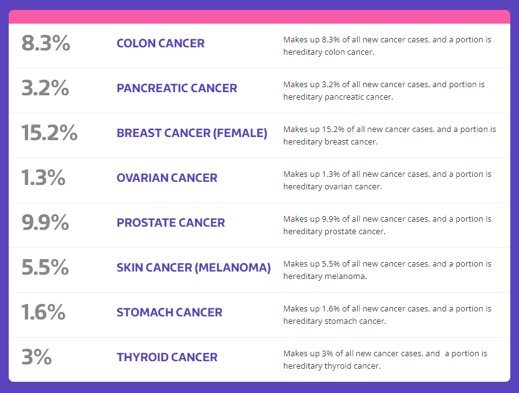Click the 8.3% statistic figure
Screen dimensions: 519x393
pyautogui.click(x=45, y=43)
